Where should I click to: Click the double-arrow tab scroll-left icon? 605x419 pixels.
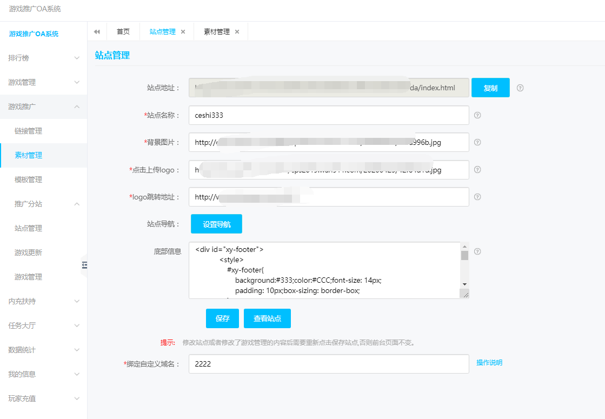coord(97,32)
